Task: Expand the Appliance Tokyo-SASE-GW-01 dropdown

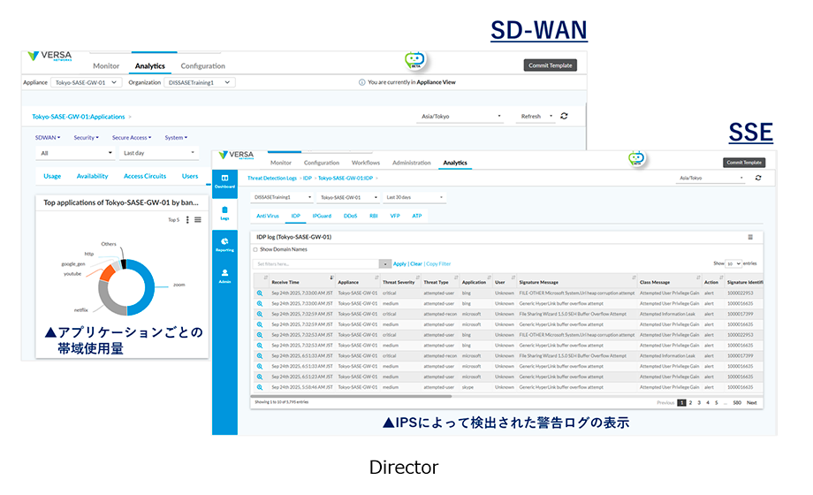Action: (80, 82)
